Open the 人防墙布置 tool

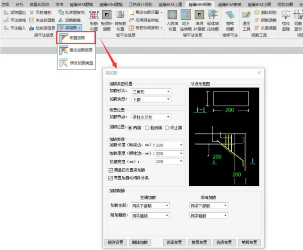(x=172, y=20)
